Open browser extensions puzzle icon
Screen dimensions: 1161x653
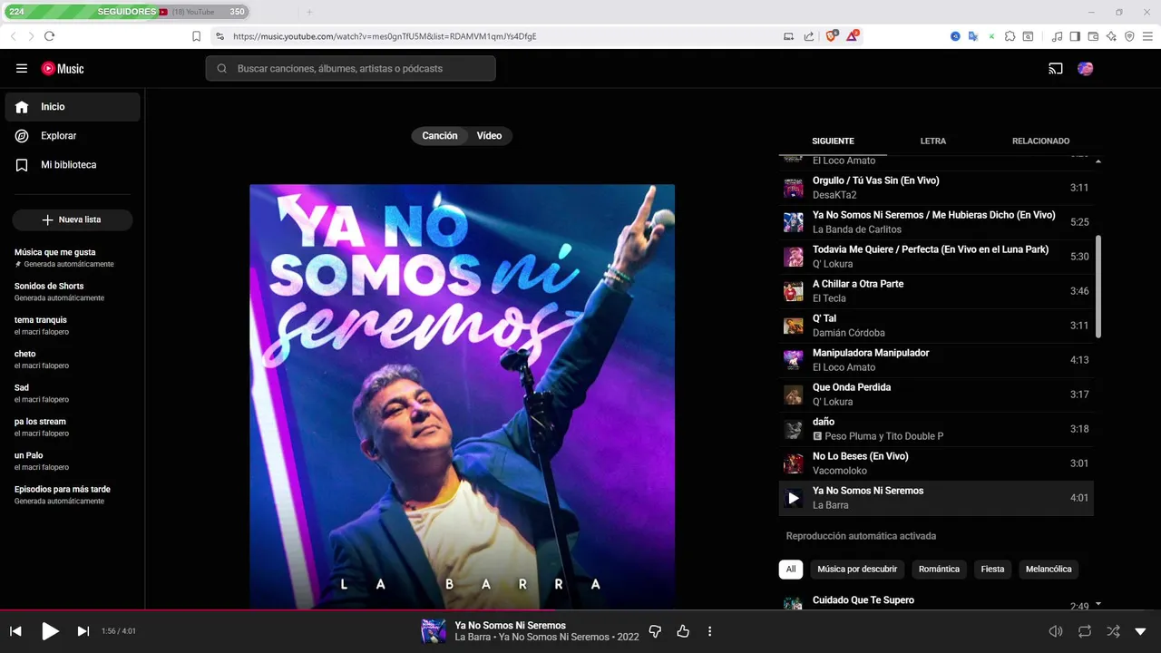pos(1010,36)
